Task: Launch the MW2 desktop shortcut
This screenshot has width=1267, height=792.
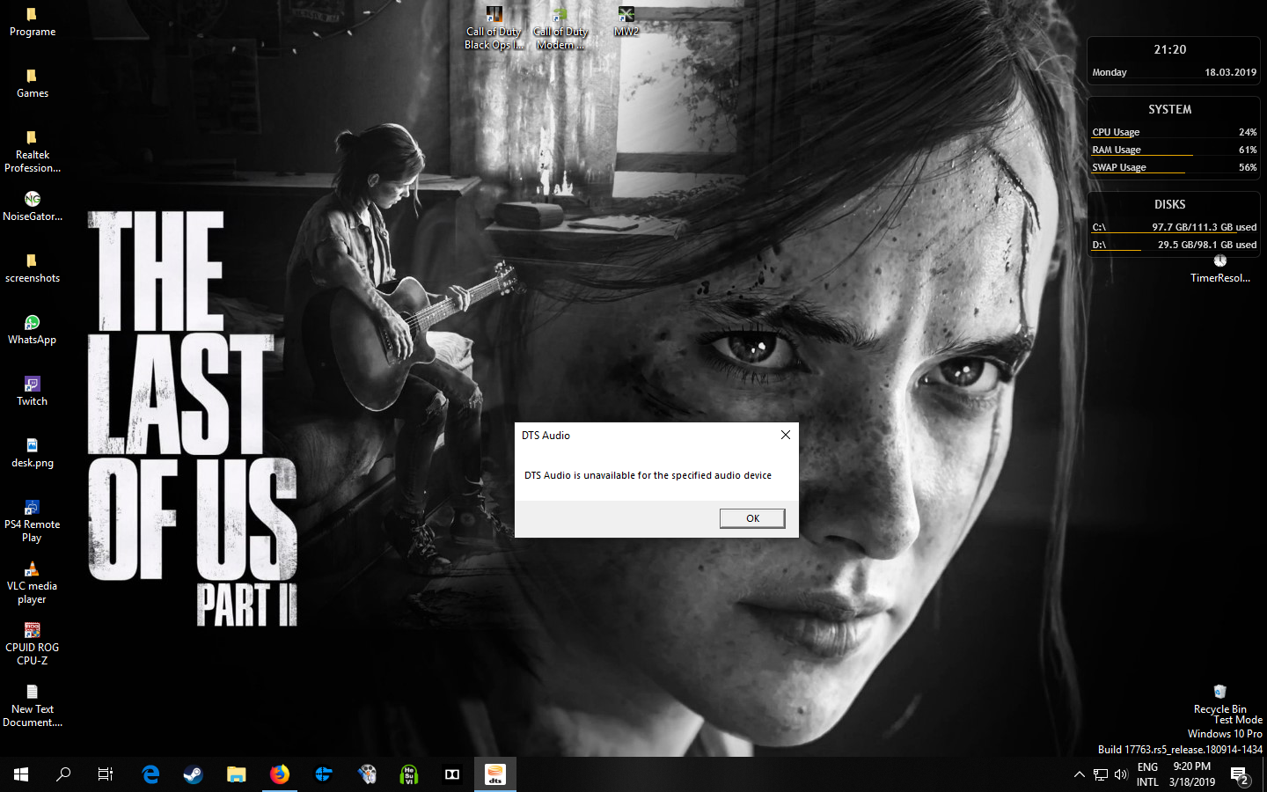Action: (626, 22)
